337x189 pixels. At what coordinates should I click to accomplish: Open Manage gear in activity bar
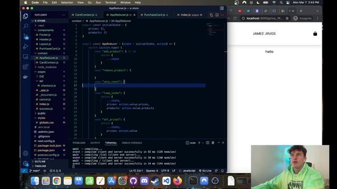coord(26,163)
